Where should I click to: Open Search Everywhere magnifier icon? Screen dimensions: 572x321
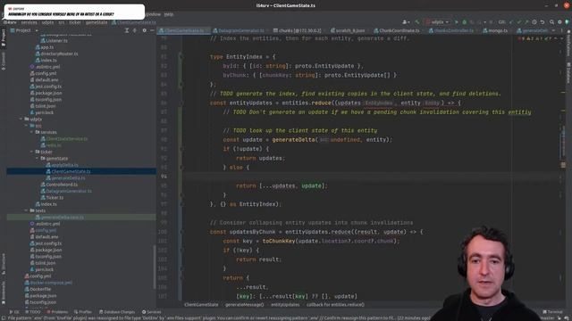click(551, 22)
